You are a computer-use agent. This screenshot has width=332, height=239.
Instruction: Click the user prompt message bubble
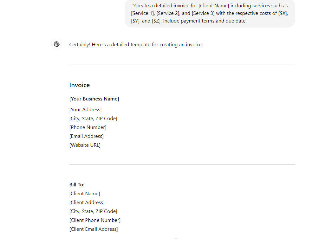tap(210, 13)
